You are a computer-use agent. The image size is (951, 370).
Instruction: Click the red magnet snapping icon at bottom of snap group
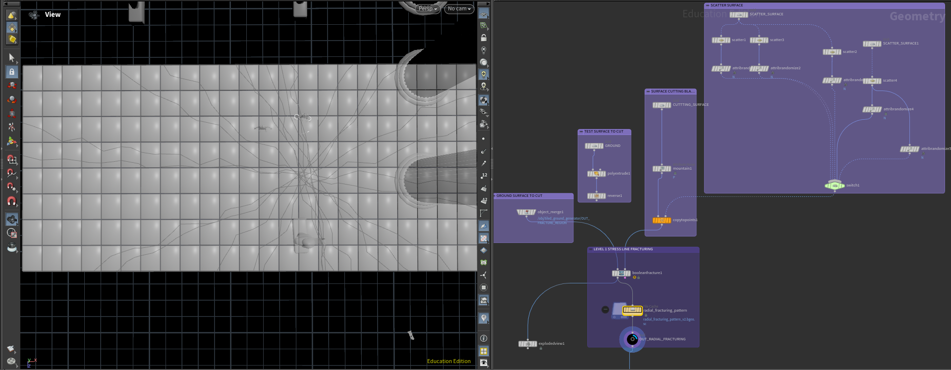(x=12, y=201)
